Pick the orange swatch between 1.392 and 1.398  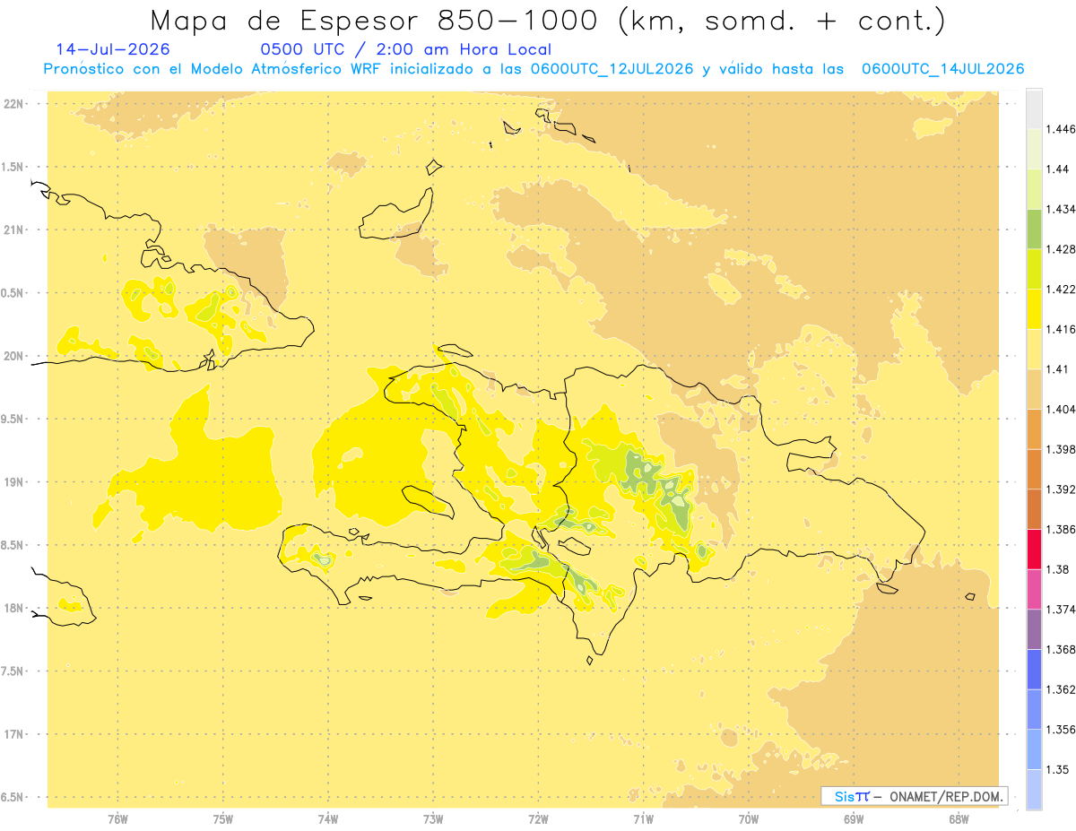[x=1034, y=469]
